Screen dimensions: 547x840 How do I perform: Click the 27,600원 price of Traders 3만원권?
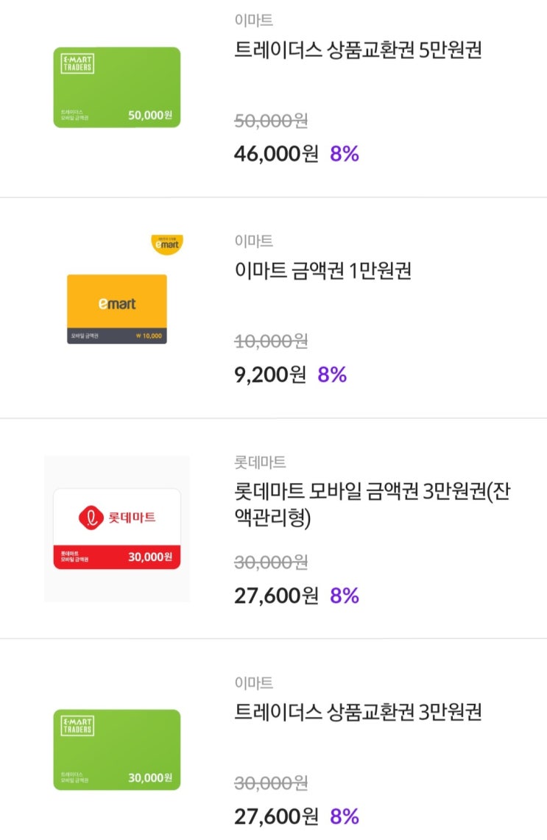point(276,816)
